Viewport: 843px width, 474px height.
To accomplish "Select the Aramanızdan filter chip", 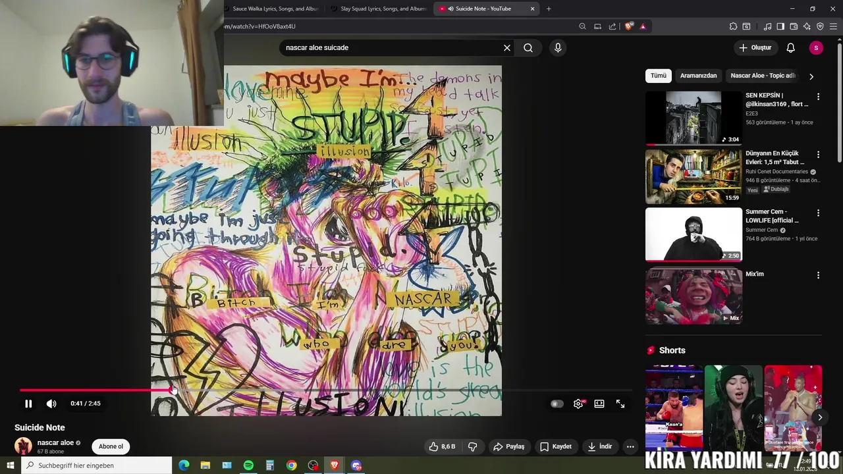I will tap(698, 76).
